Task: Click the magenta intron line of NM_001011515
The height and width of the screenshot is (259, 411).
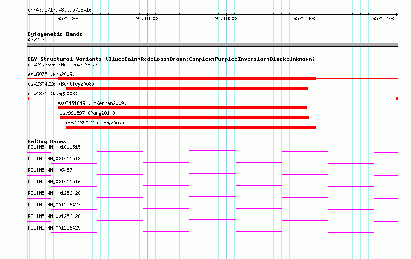Action: coord(212,151)
